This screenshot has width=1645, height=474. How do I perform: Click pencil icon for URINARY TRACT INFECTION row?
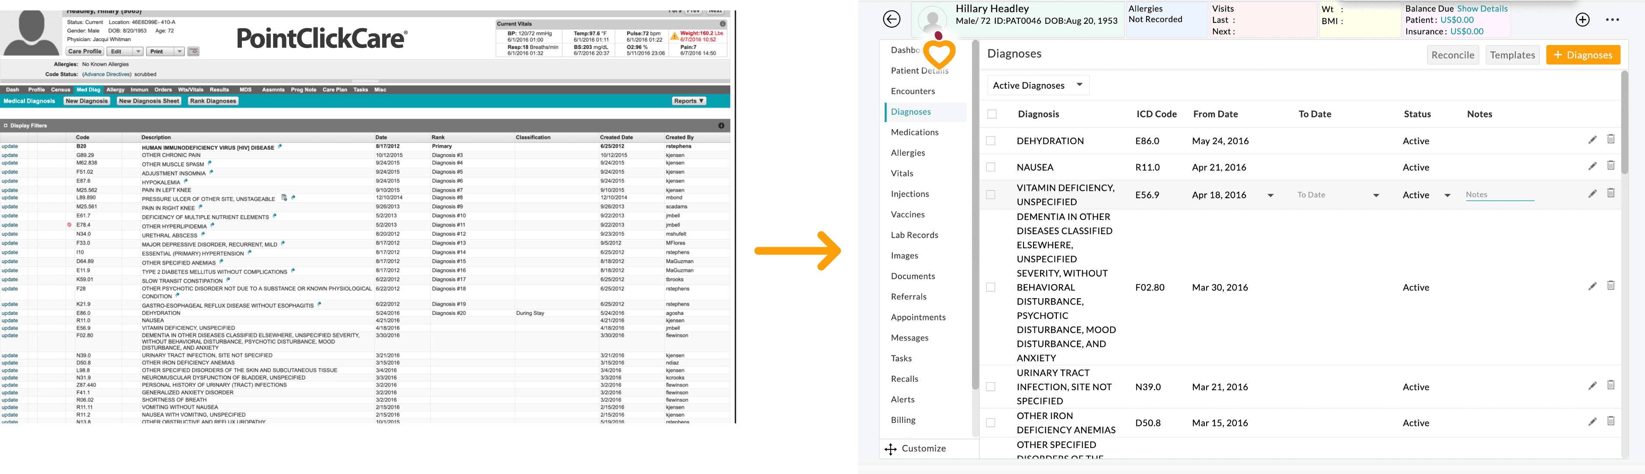1592,386
